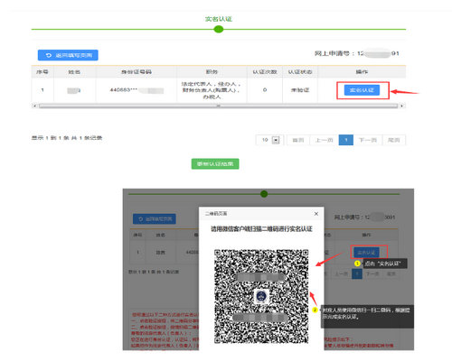Go to 下一页 in upper pagination
Image resolution: width=452 pixels, height=361 pixels.
[x=368, y=140]
